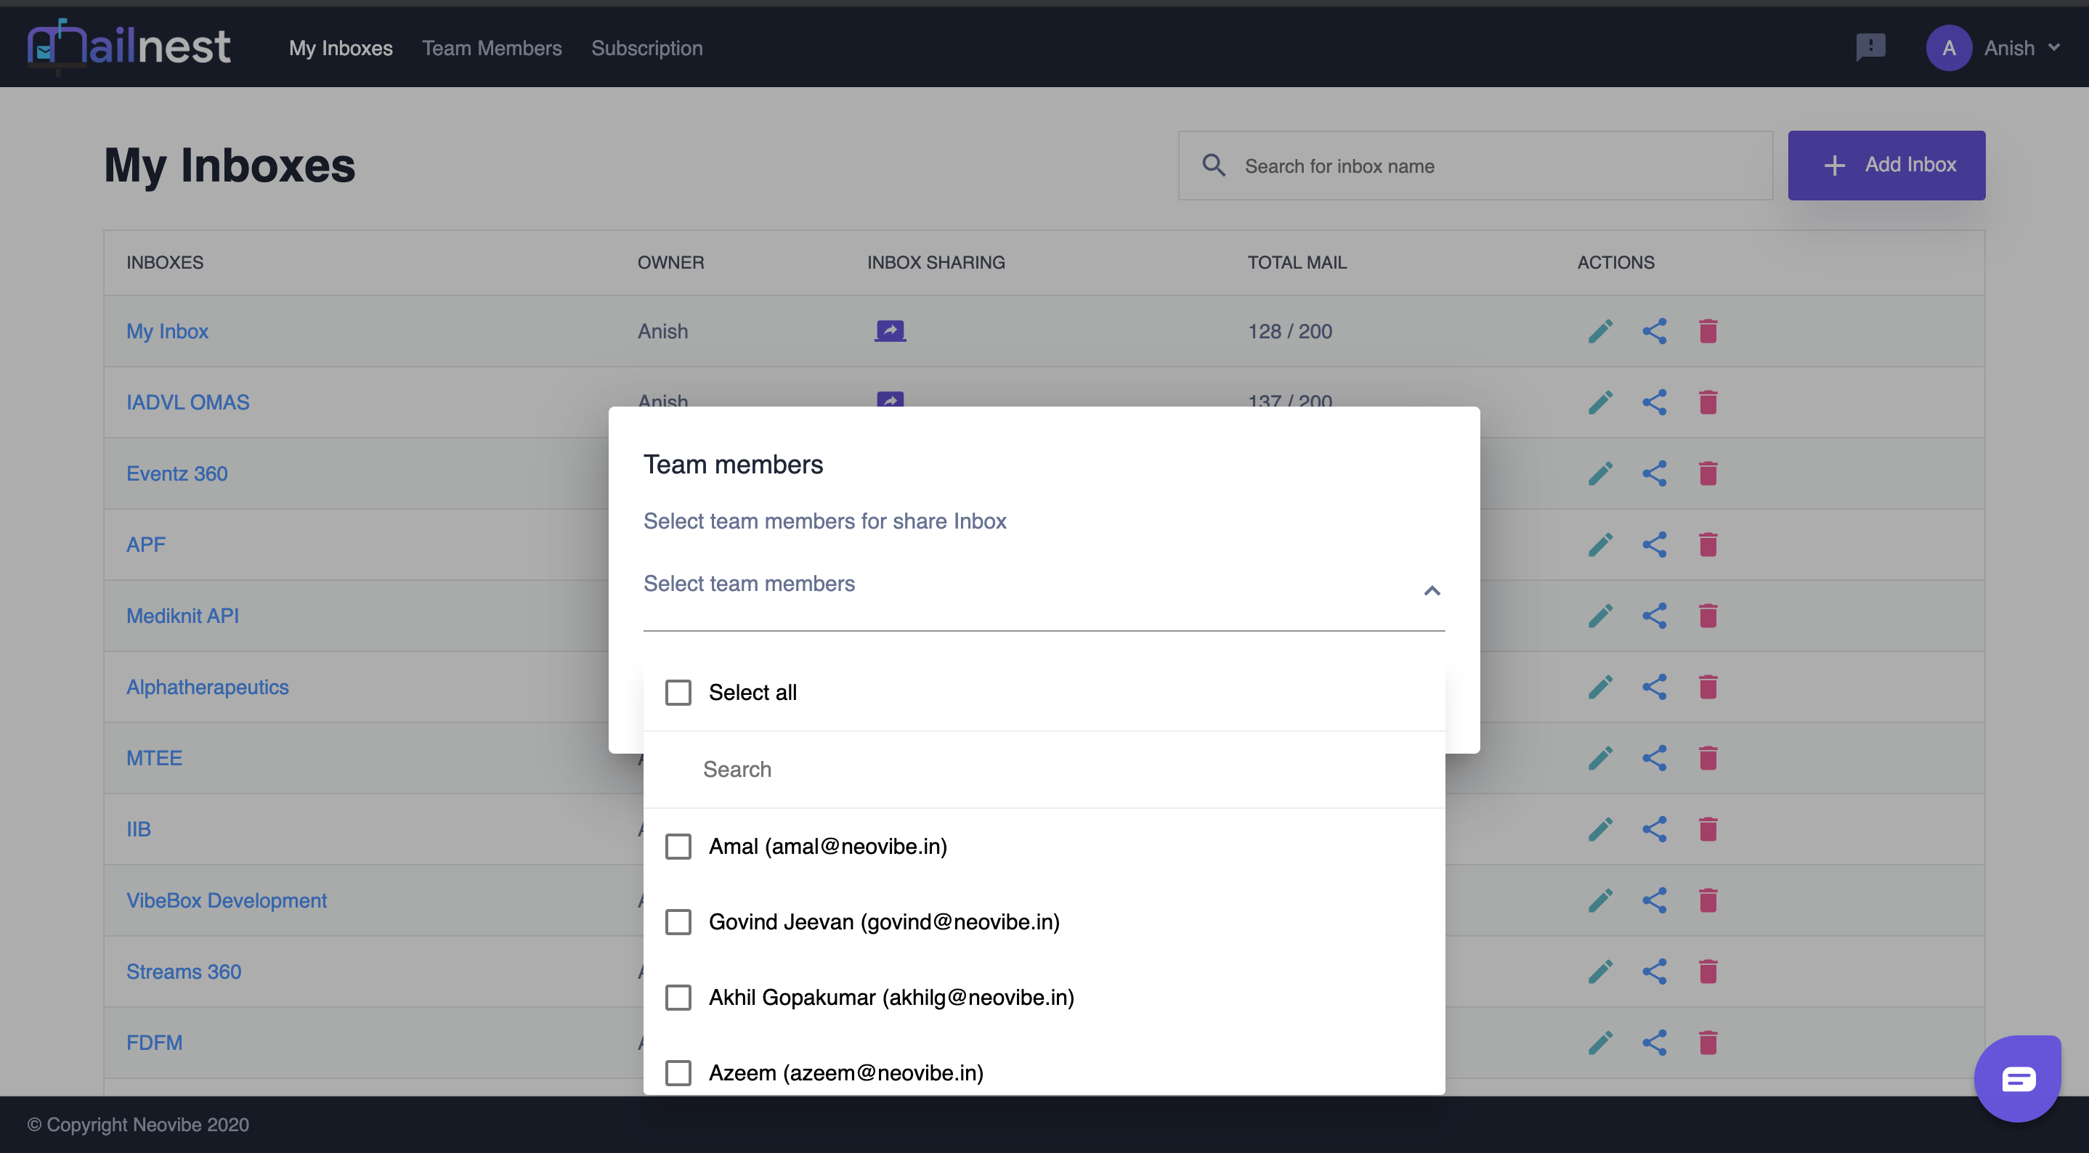
Task: Click the Add Inbox button
Action: [1886, 166]
